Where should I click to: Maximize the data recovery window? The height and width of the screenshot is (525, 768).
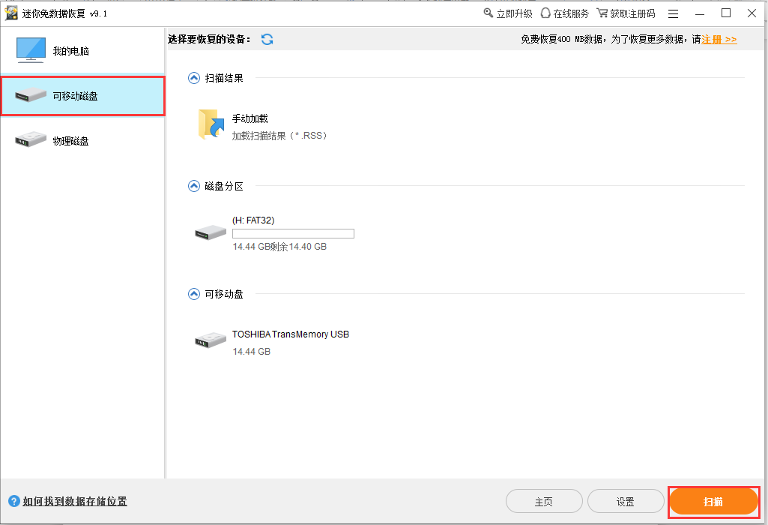point(726,13)
